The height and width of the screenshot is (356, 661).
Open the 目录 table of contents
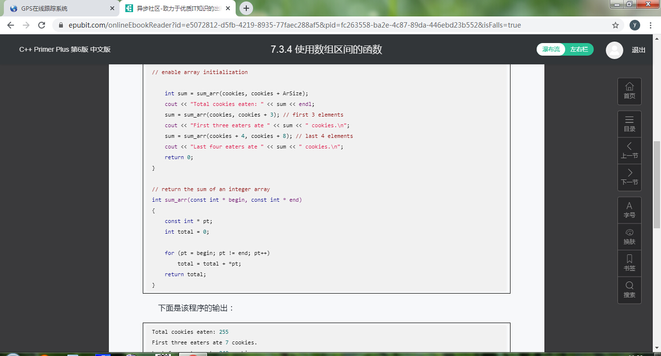pyautogui.click(x=629, y=124)
